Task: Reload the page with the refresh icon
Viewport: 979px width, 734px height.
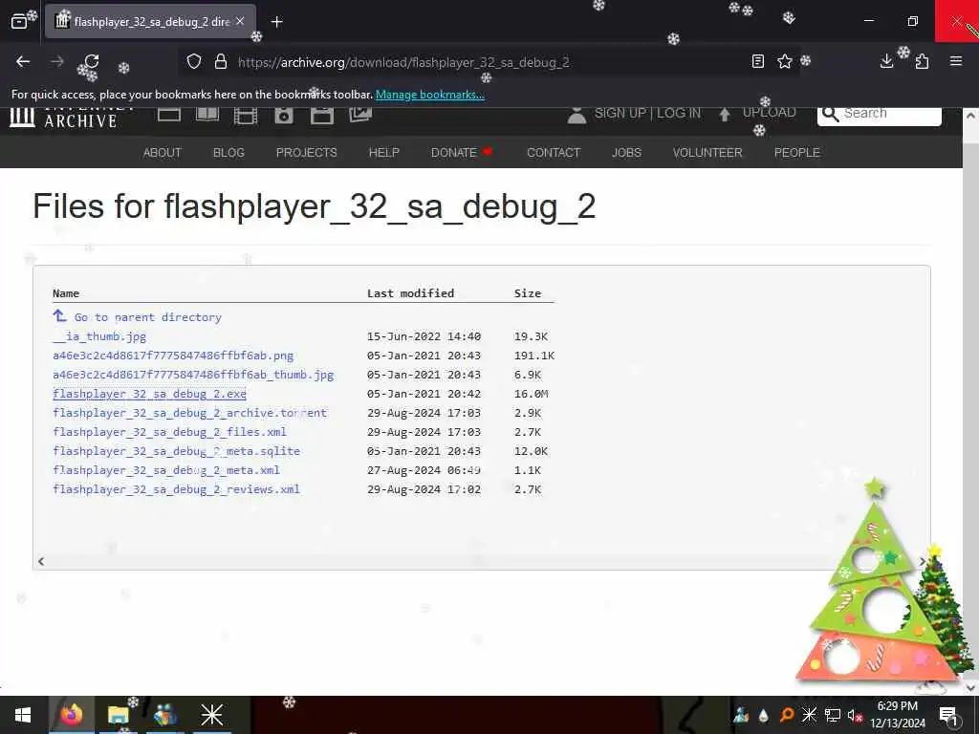Action: point(92,61)
